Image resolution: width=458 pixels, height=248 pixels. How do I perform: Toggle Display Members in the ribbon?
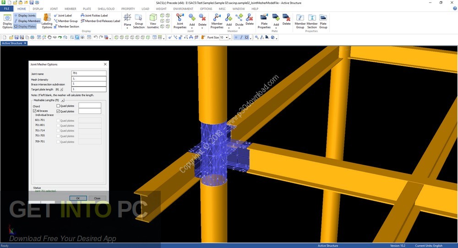tap(27, 21)
